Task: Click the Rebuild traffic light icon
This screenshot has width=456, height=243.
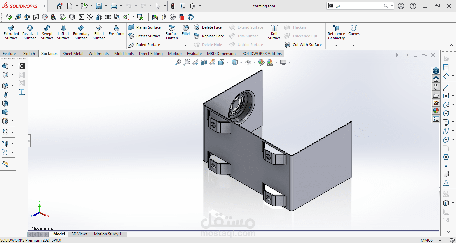Action: pos(172,6)
